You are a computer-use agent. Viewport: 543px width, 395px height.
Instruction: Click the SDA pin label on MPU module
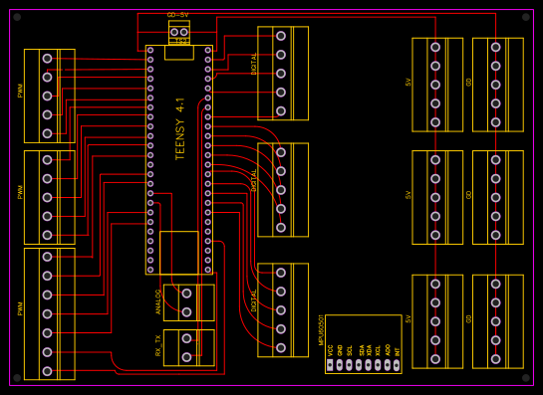pyautogui.click(x=362, y=351)
